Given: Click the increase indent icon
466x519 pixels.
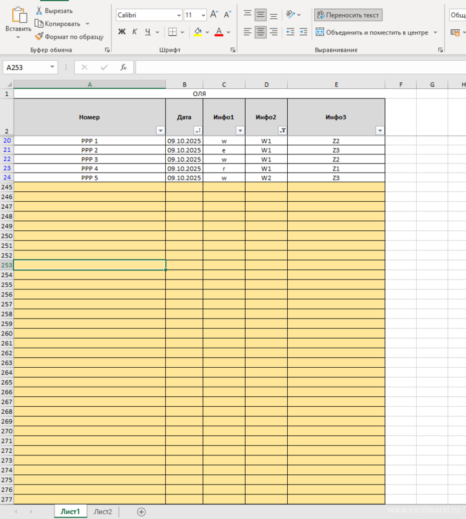Looking at the screenshot, I should (x=303, y=32).
